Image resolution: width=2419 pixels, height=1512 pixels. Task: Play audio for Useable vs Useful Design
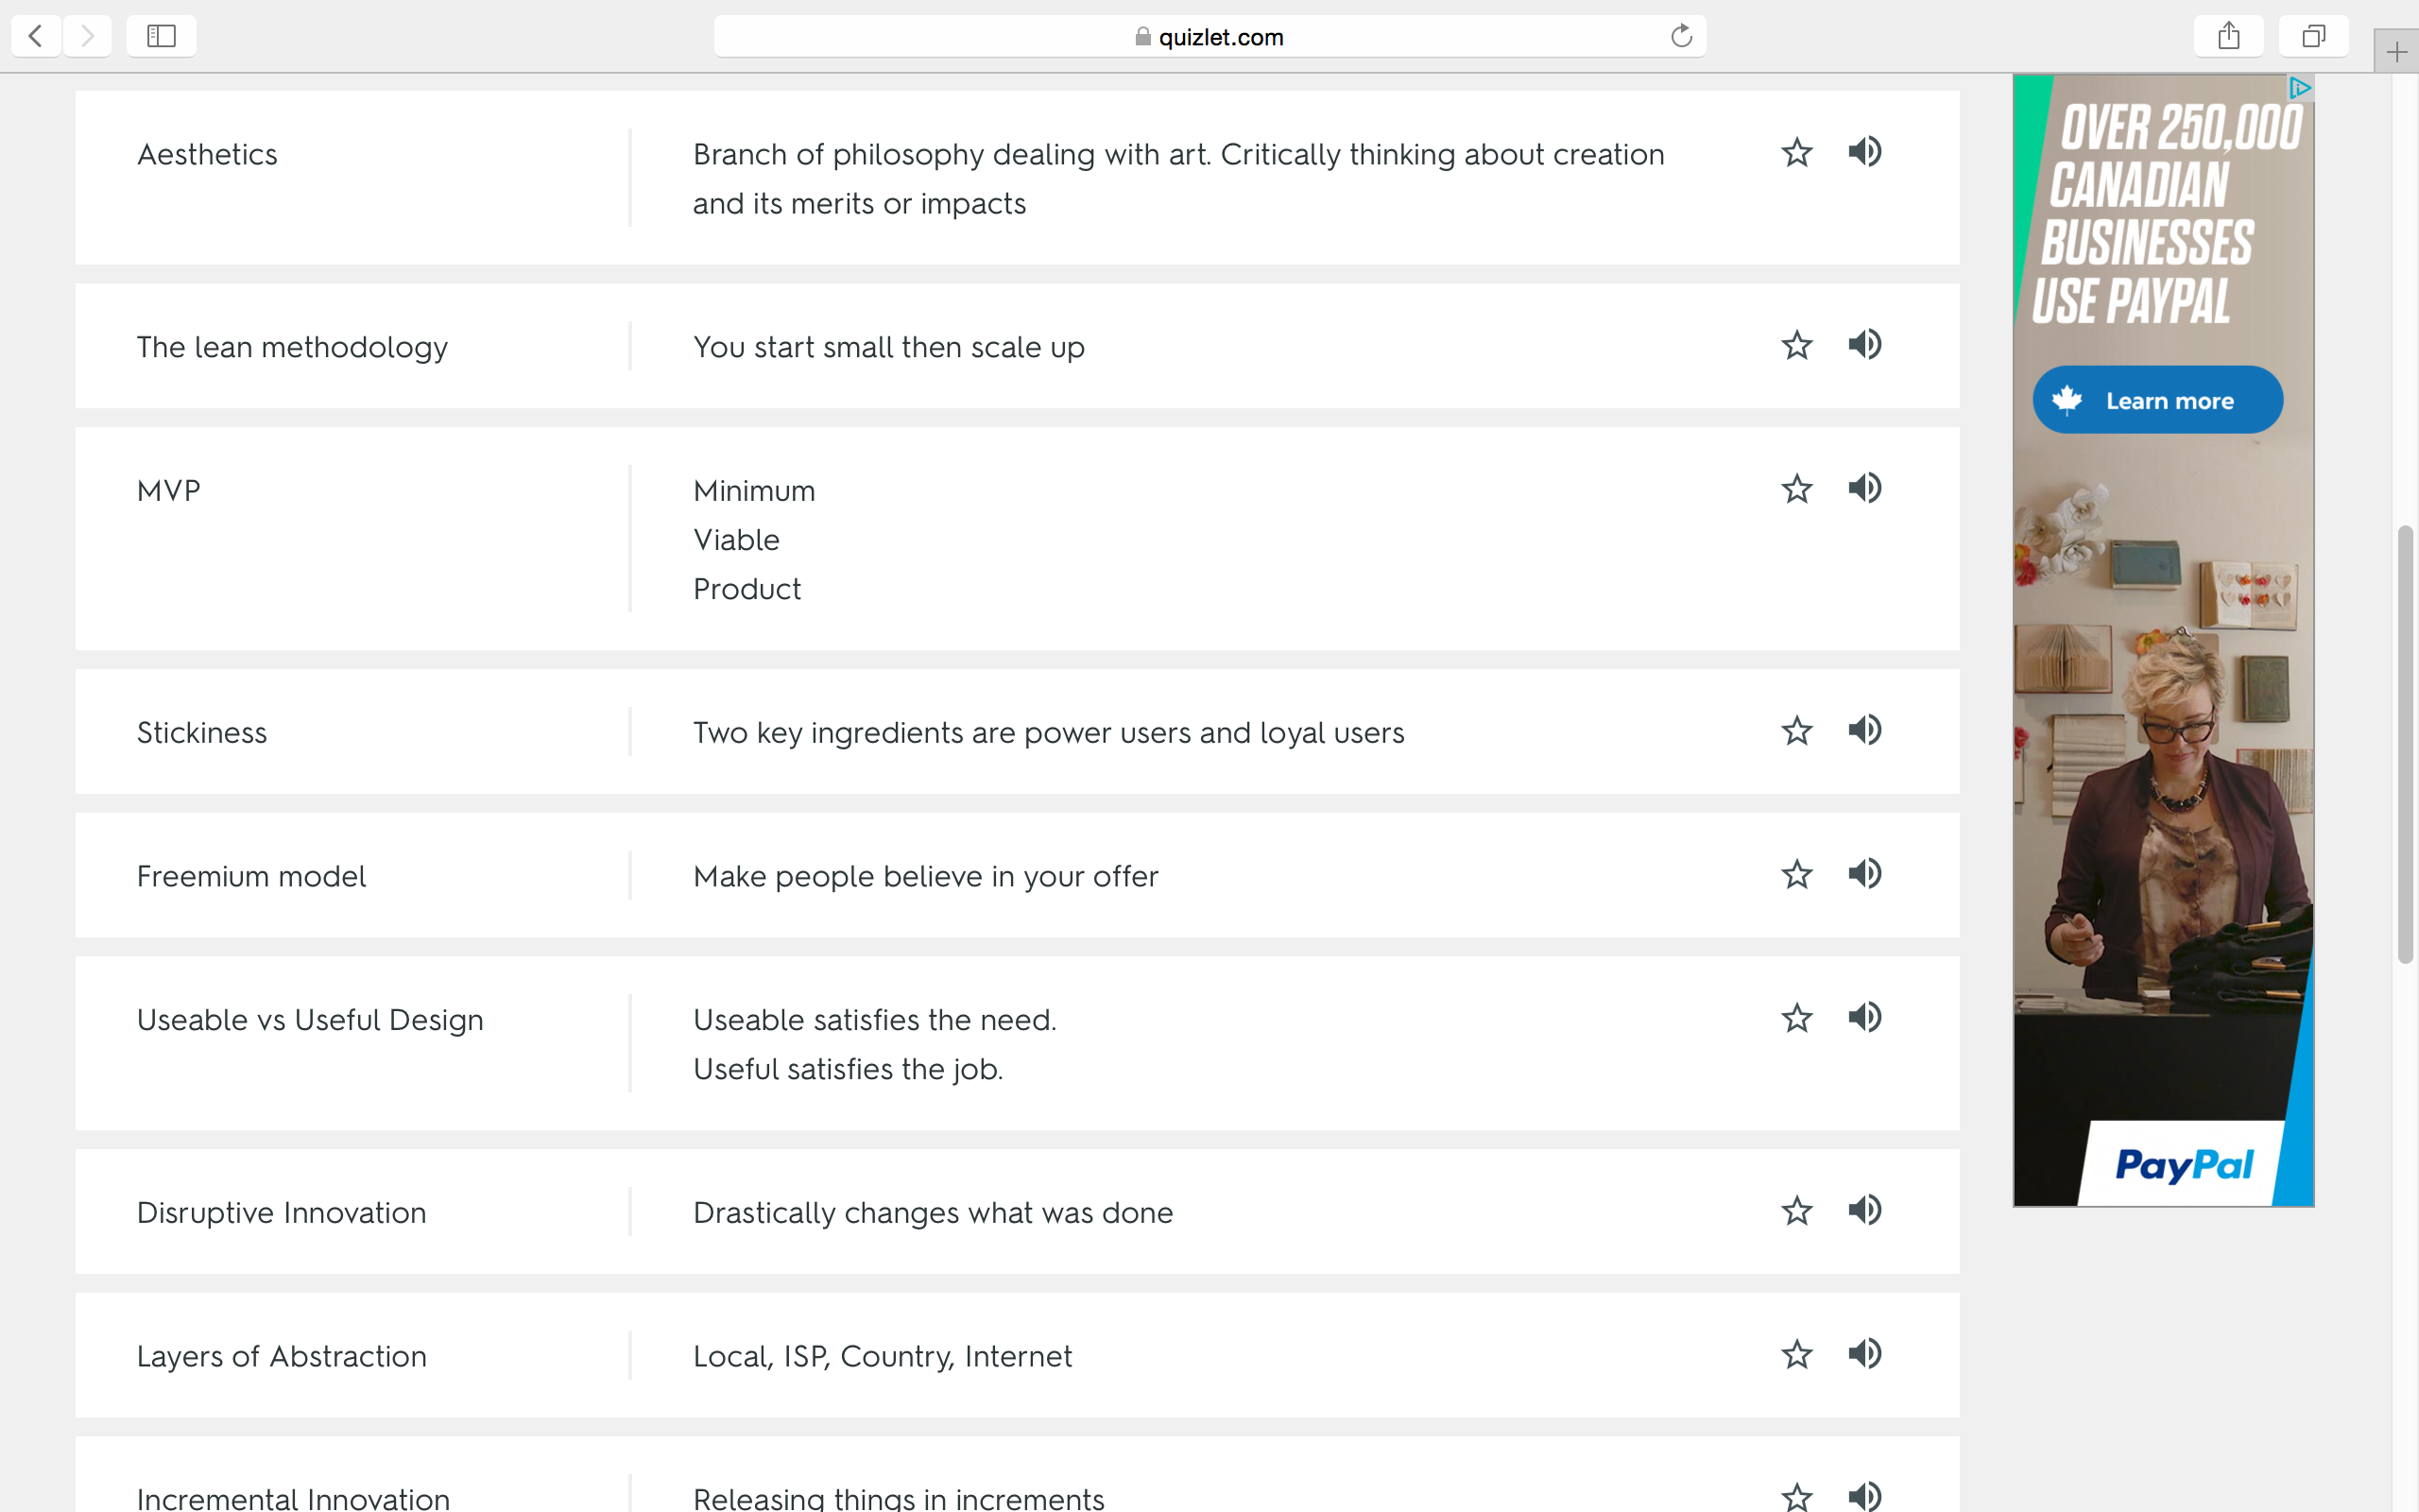point(1864,1018)
